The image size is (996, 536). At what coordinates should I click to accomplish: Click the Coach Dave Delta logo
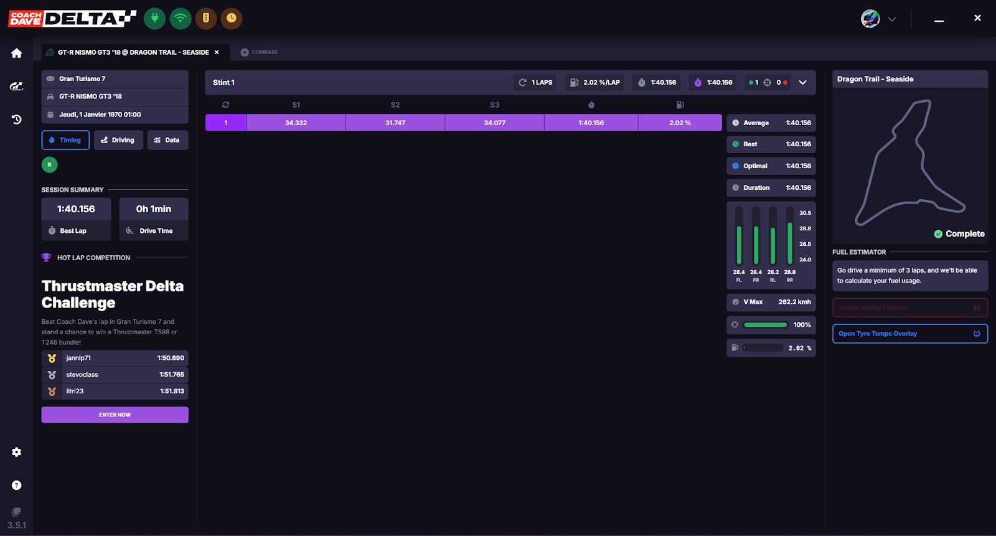72,19
